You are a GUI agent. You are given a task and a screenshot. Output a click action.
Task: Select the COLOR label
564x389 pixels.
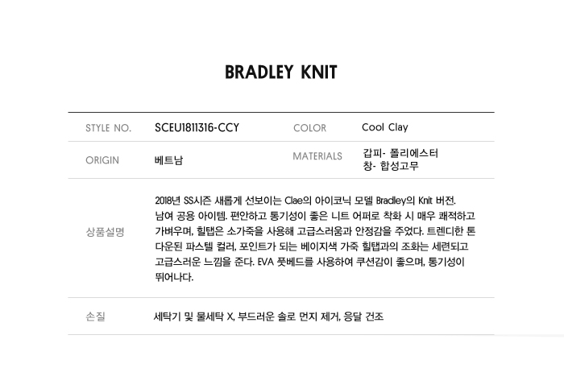(309, 128)
